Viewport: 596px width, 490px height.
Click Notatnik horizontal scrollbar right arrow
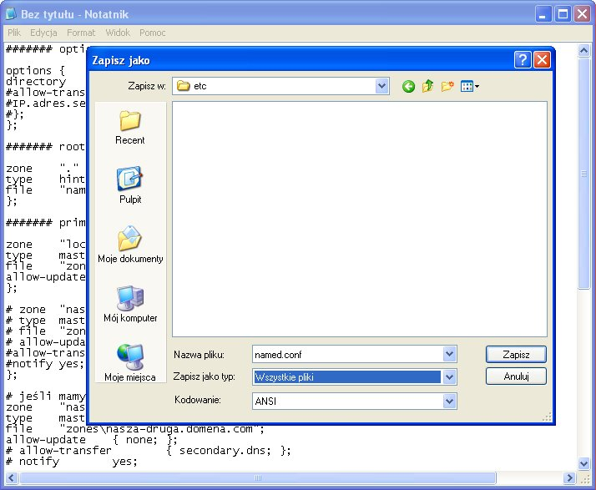point(569,477)
